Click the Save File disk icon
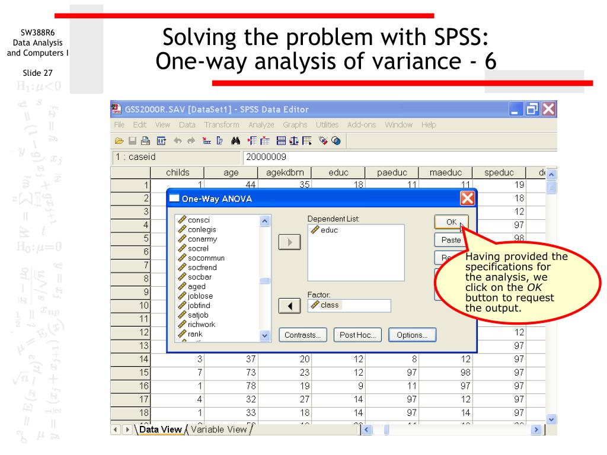 click(x=132, y=141)
